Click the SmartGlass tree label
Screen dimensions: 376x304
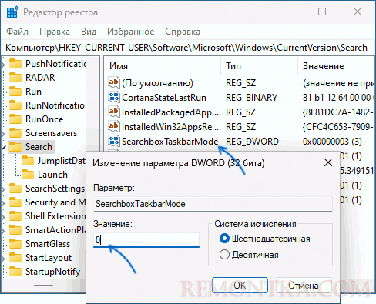click(x=48, y=244)
